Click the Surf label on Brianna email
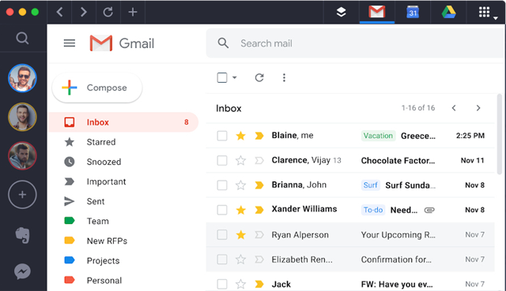 click(x=370, y=185)
